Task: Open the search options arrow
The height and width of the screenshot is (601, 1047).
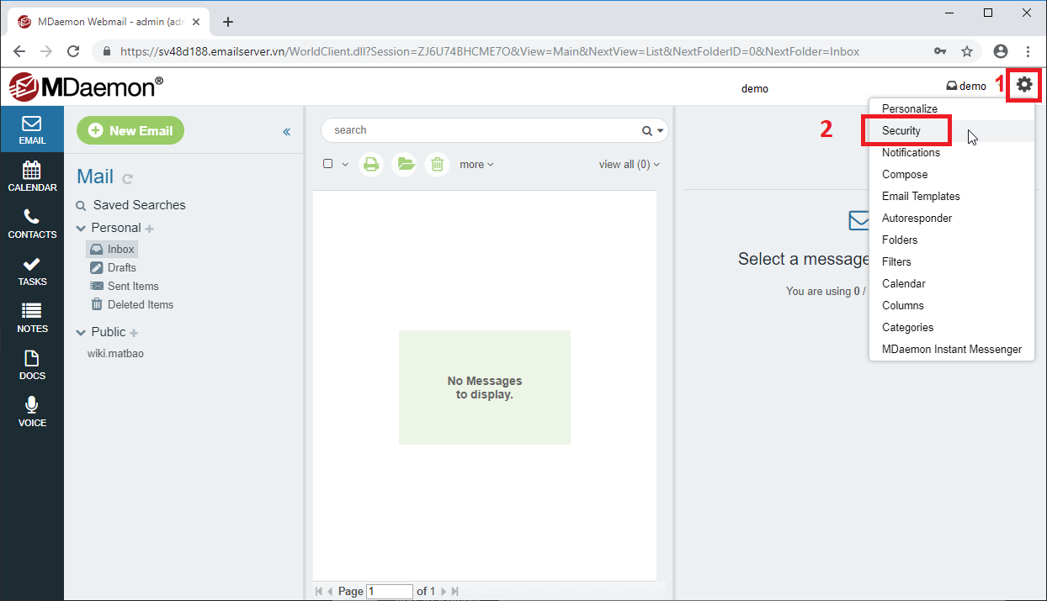Action: click(x=662, y=131)
